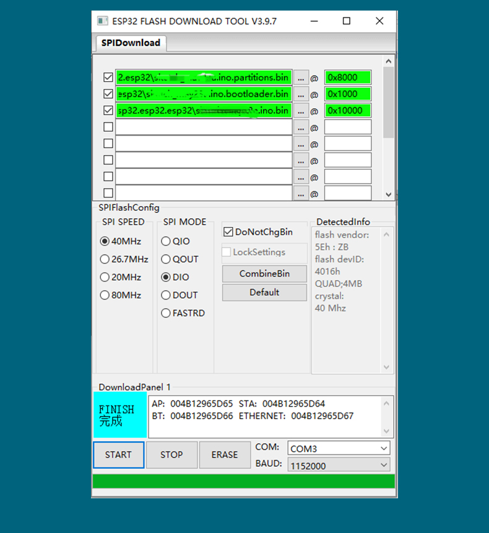Image resolution: width=489 pixels, height=533 pixels.
Task: Click the browse button for partitions.bin row
Action: click(x=301, y=78)
